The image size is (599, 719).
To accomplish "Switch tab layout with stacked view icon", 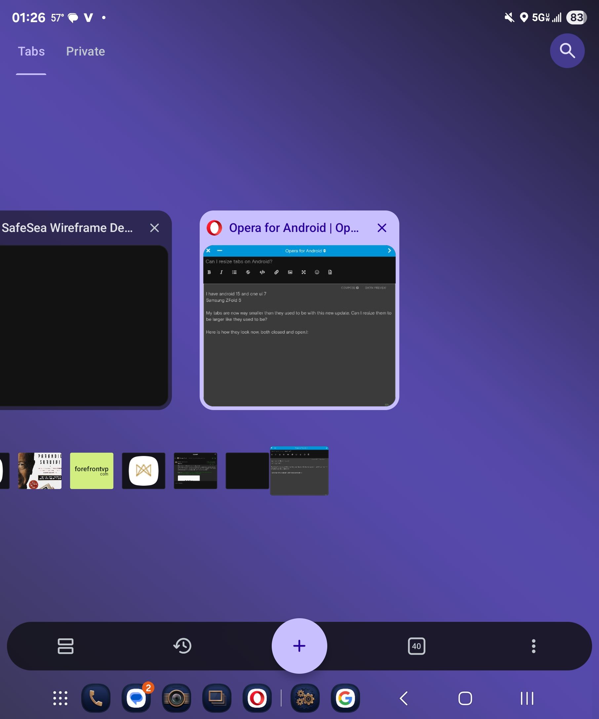I will point(65,646).
